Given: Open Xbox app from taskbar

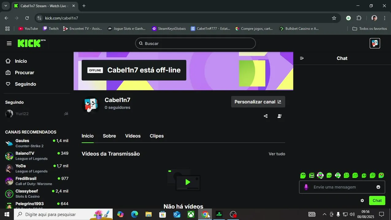Looking at the screenshot, I should click(x=191, y=215).
